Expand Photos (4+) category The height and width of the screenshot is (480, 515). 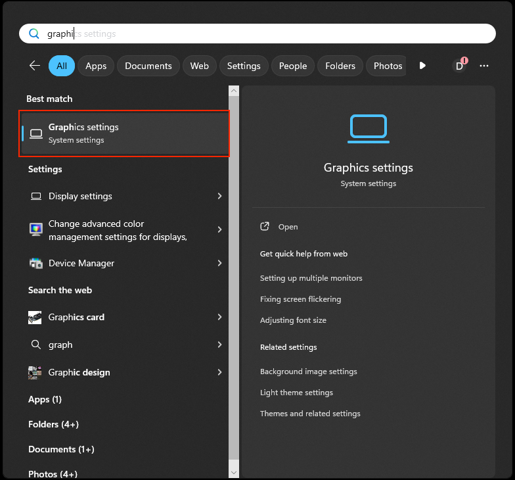coord(53,473)
